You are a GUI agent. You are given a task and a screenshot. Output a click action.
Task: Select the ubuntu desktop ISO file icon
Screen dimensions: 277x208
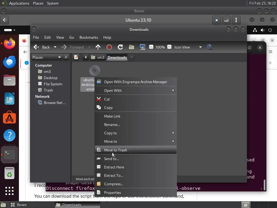pos(95,70)
